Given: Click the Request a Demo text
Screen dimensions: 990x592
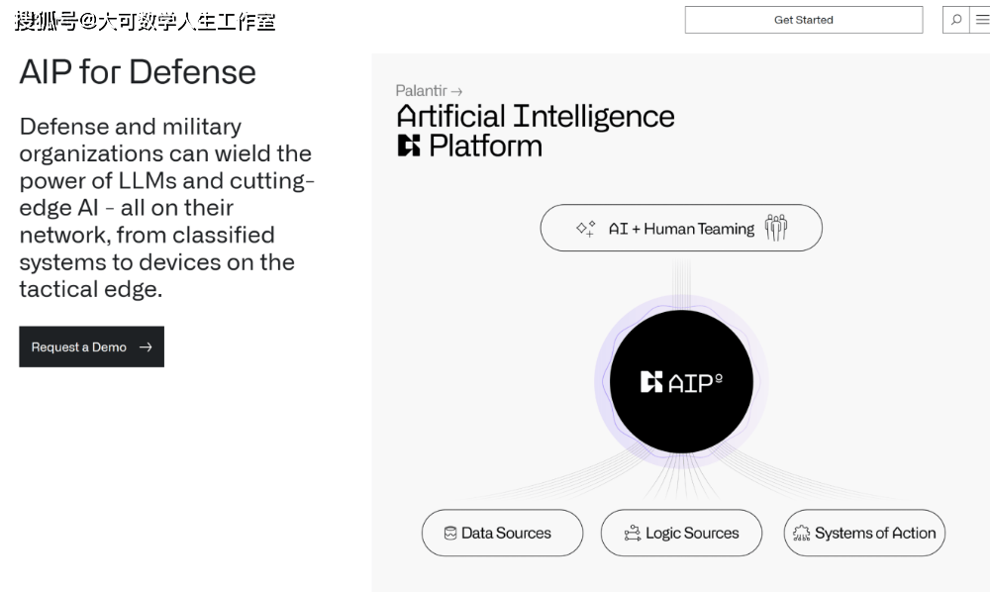Looking at the screenshot, I should tap(79, 347).
